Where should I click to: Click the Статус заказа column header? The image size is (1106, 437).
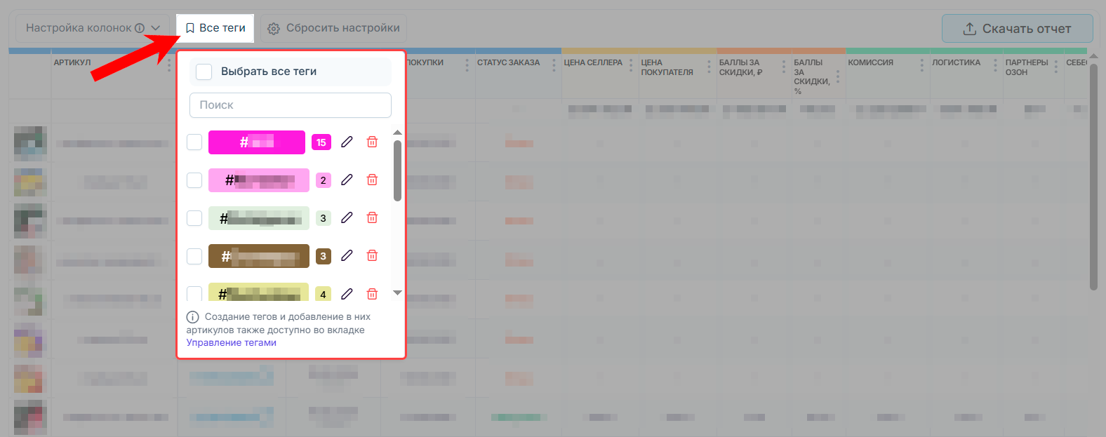pos(509,62)
